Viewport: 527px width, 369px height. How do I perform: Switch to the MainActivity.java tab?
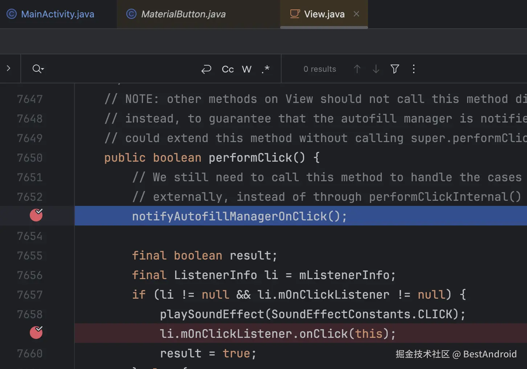pos(58,14)
